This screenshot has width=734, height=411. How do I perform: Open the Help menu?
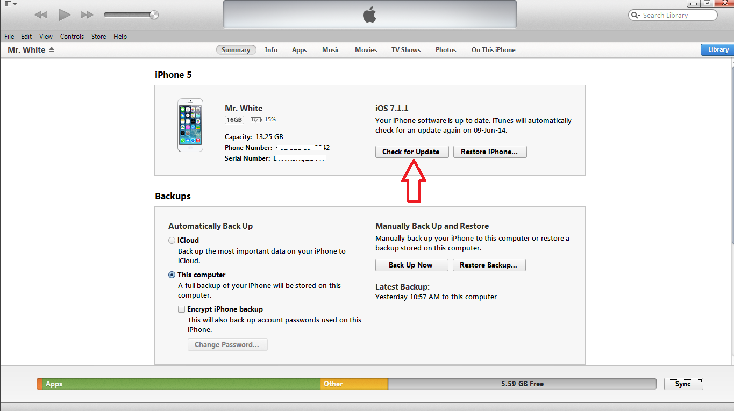click(120, 37)
